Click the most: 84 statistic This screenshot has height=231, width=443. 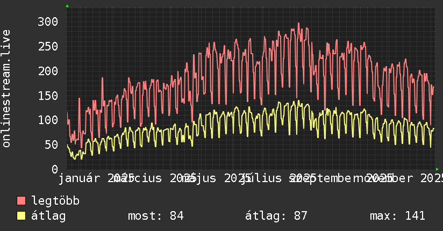[x=156, y=216]
